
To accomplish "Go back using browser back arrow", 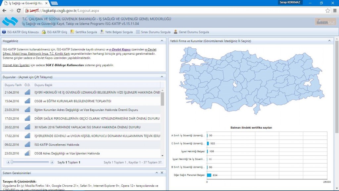I will pos(4,10).
